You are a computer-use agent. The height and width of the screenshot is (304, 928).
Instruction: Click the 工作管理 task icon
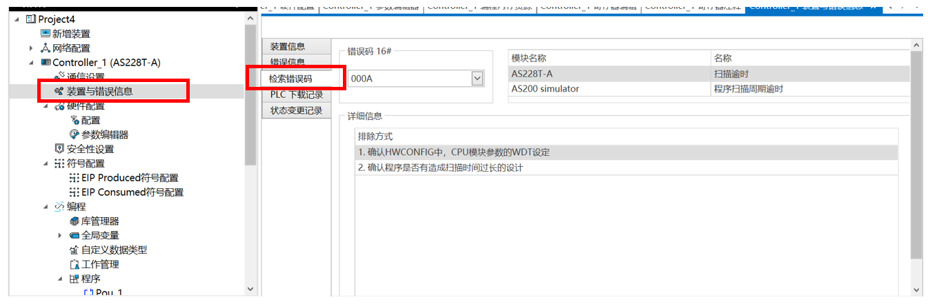[75, 265]
